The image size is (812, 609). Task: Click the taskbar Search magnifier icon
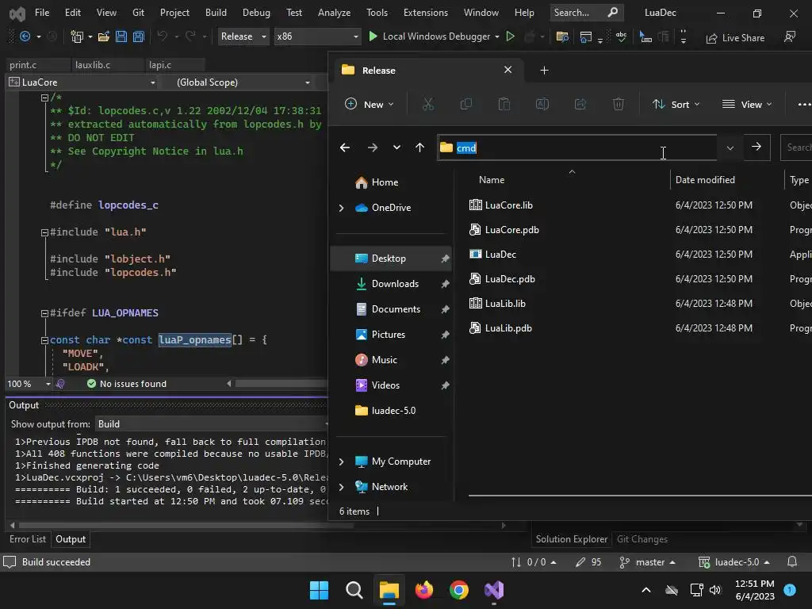coord(354,590)
